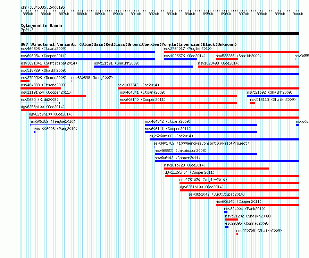Select the small blue bar under esv1006008
Viewport: 309px width, 258px height.
[x=35, y=132]
